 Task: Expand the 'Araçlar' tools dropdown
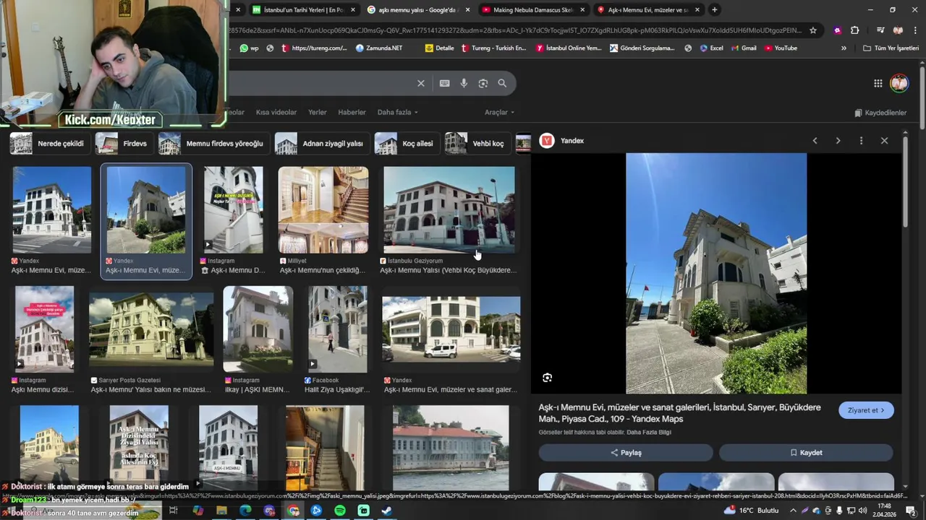click(x=499, y=113)
